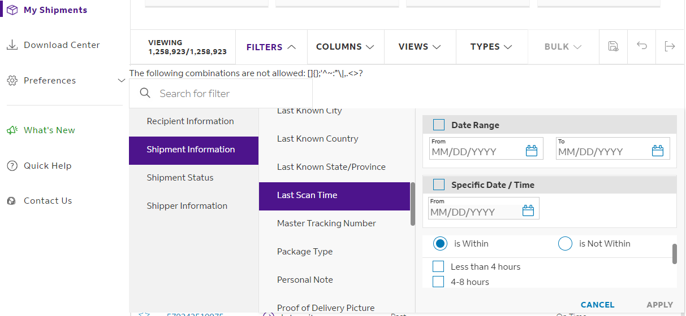Click the undo arrow icon in toolbar
Image resolution: width=686 pixels, height=316 pixels.
[642, 46]
